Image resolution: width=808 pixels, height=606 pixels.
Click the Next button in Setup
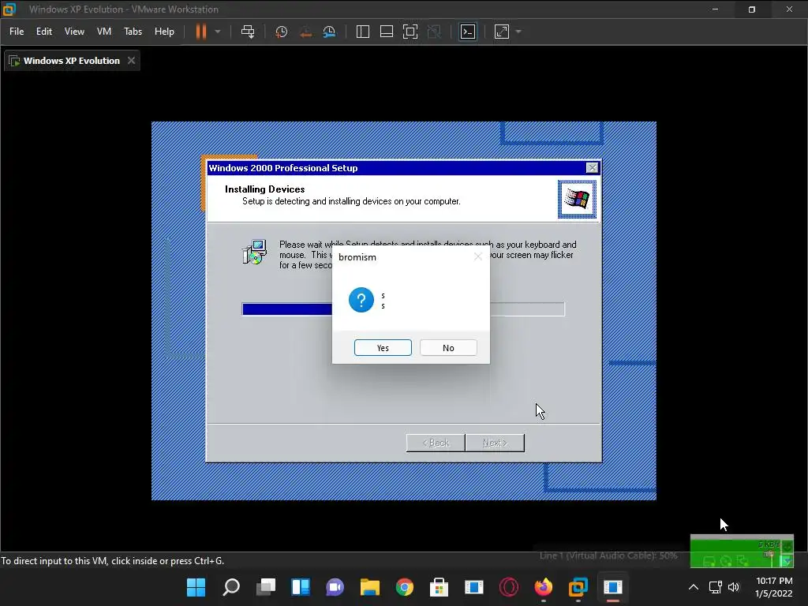(x=495, y=443)
